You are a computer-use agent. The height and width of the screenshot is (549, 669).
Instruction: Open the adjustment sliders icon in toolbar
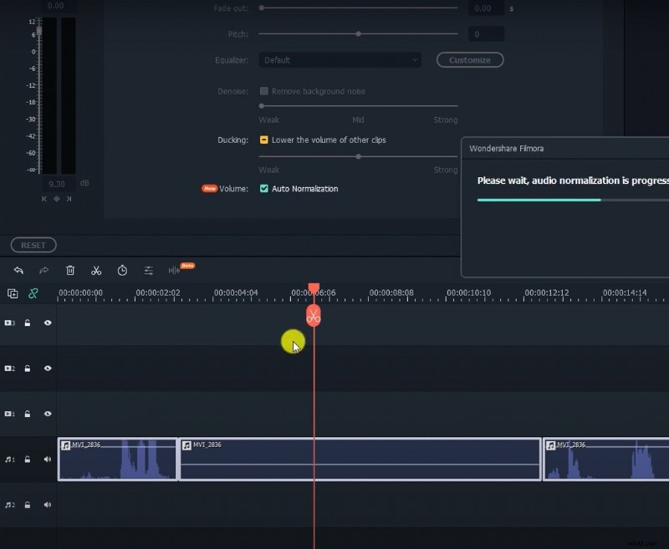click(x=148, y=270)
